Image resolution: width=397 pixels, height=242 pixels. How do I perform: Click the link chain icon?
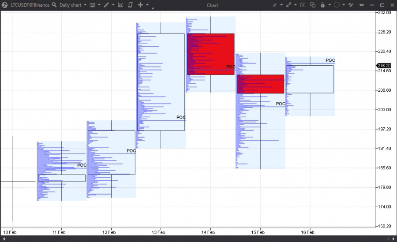(288, 5)
